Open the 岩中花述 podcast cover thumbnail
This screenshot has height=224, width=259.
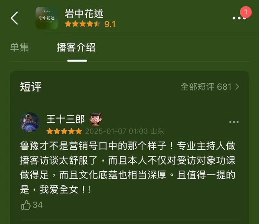47,18
